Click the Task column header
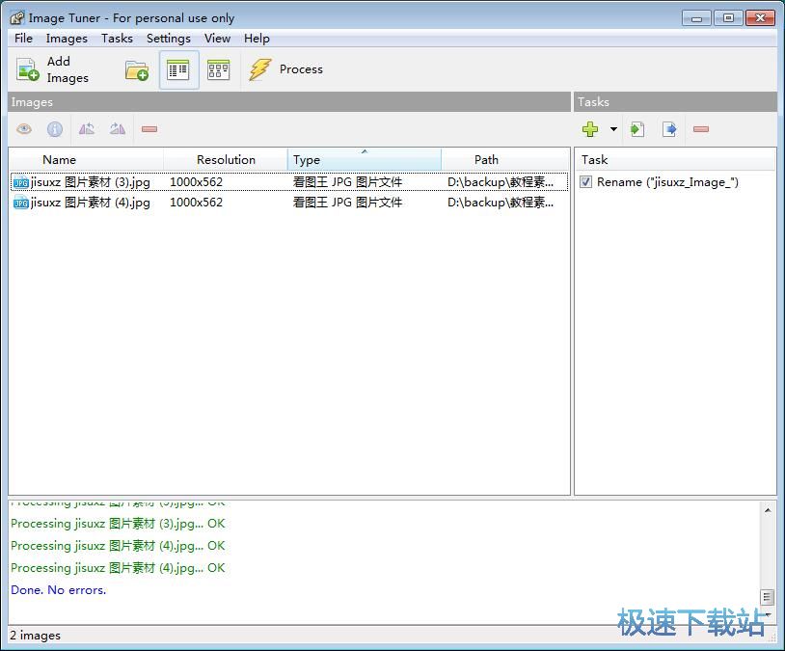The height and width of the screenshot is (651, 785). pos(674,160)
